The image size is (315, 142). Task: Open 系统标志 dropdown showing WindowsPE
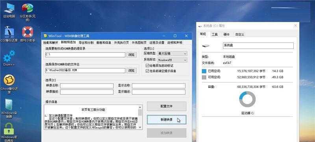[172, 60]
